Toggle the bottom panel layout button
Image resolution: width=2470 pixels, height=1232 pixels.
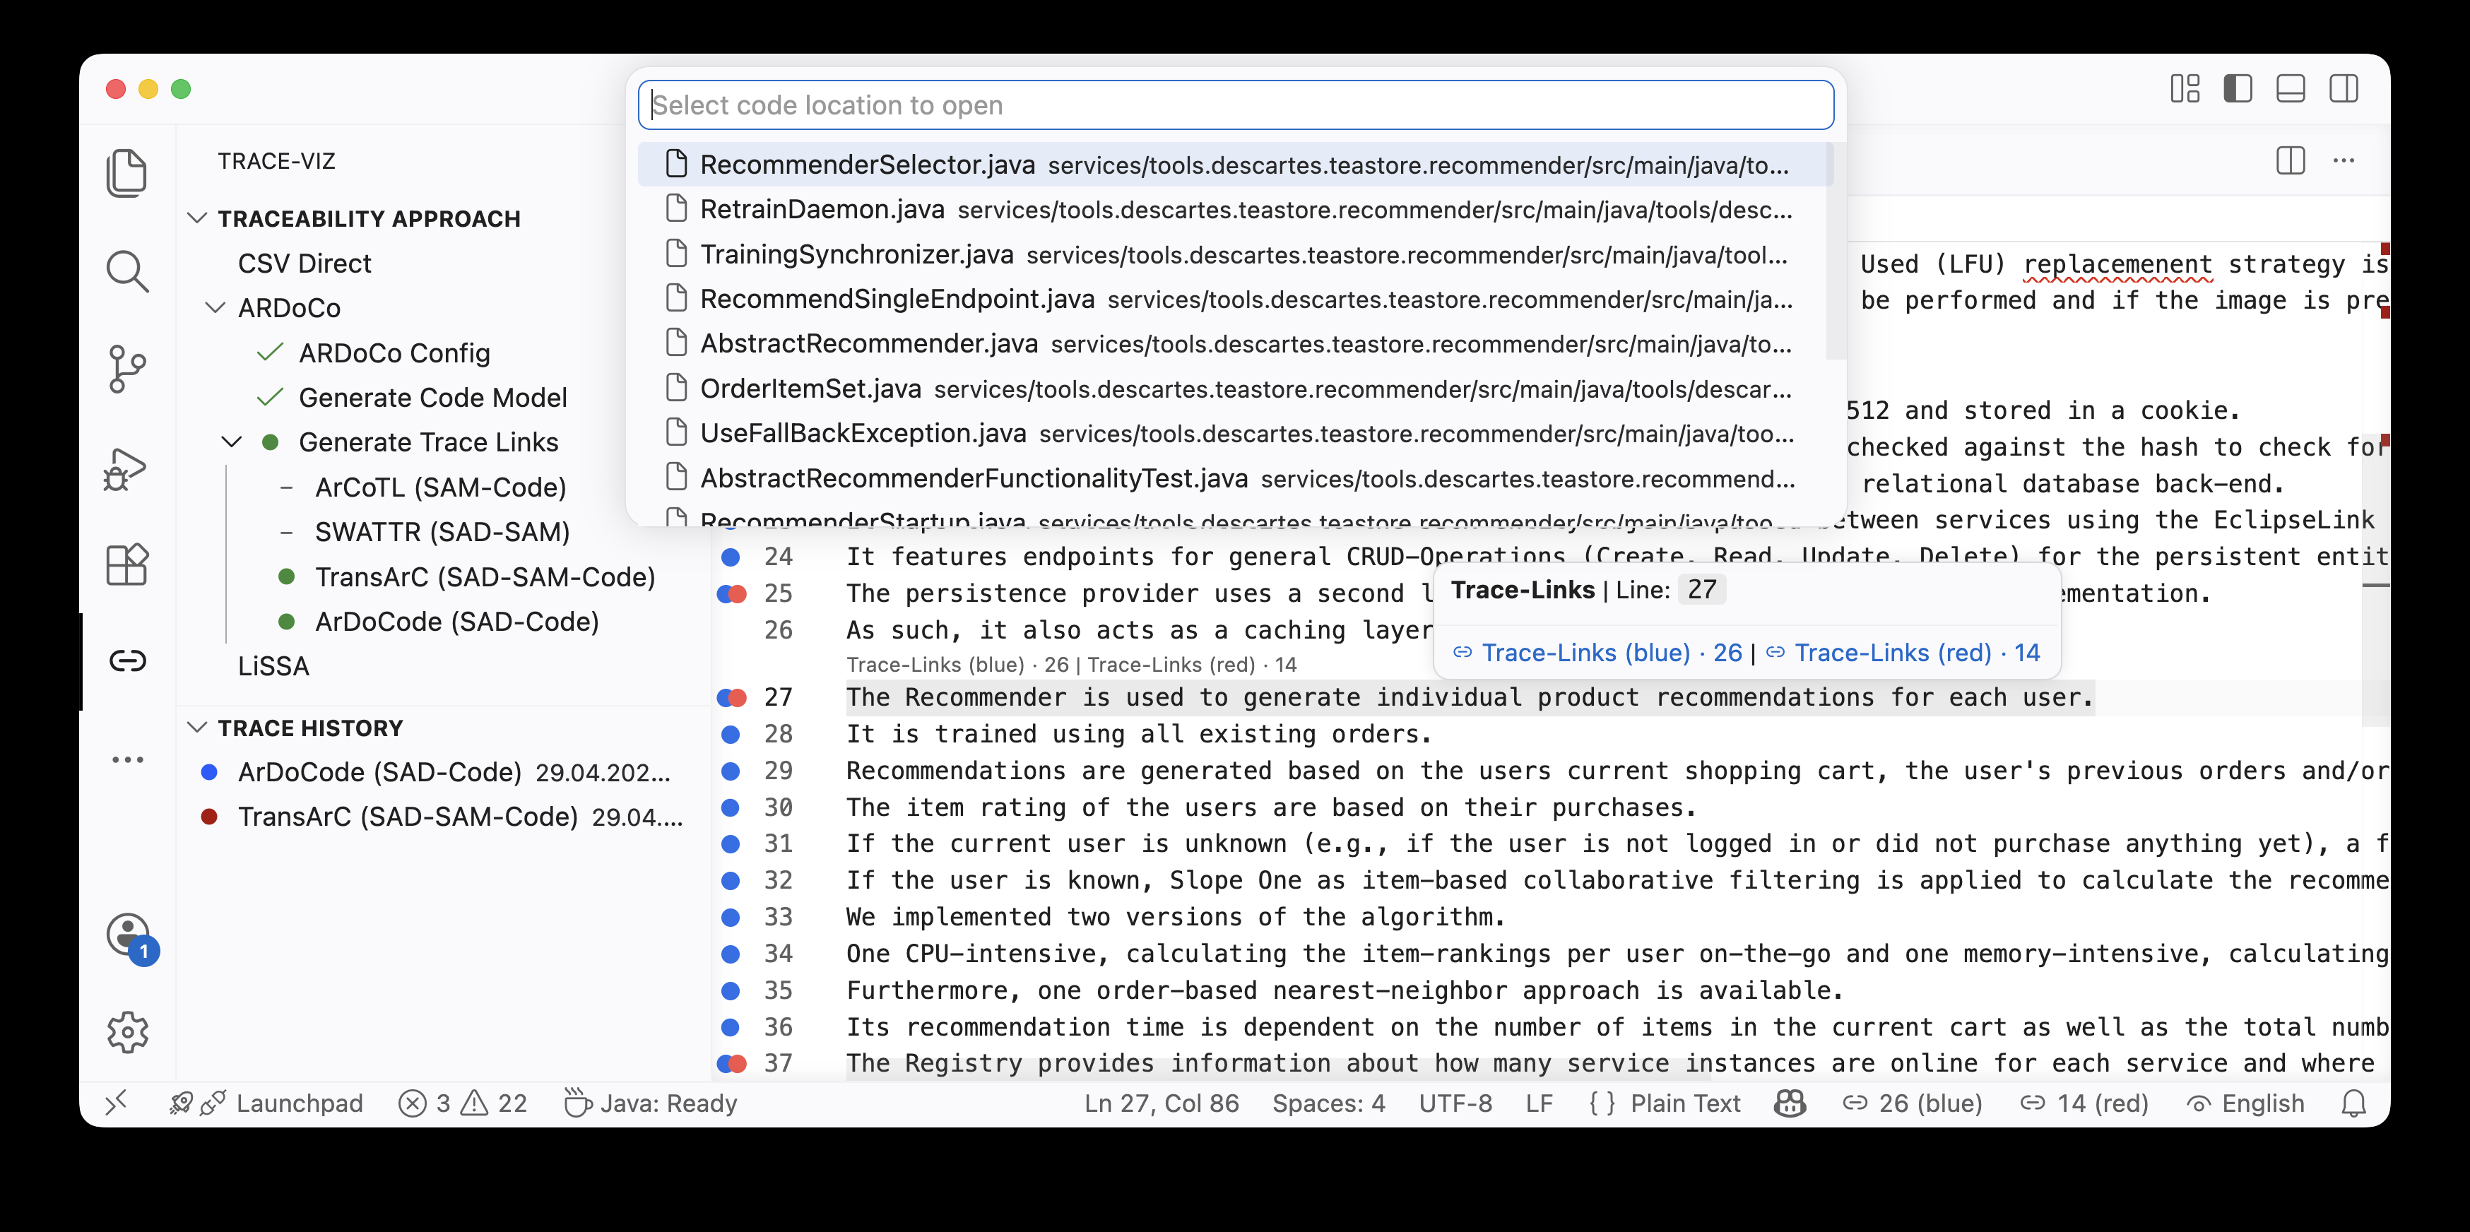pos(2291,89)
